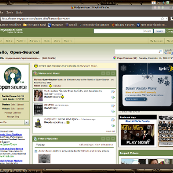Click 'edit settings' in Friend Updates

click(86, 144)
